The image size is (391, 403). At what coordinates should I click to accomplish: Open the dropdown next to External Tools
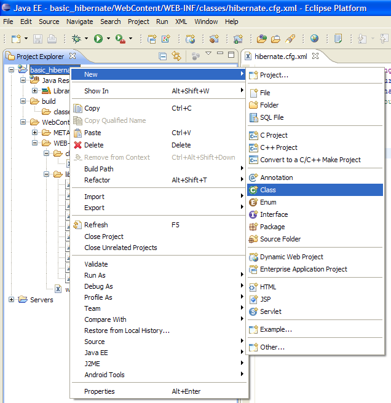coord(131,39)
